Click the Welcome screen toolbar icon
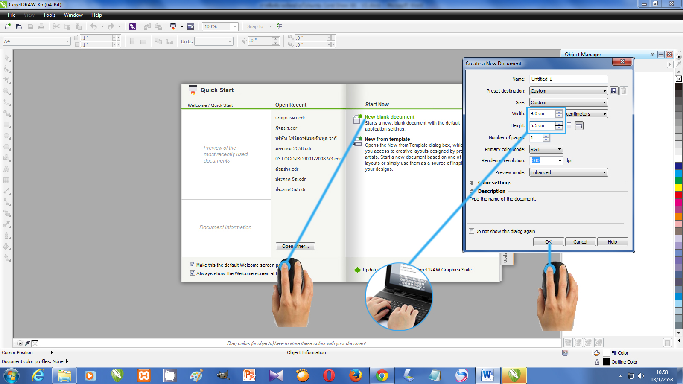 191,26
